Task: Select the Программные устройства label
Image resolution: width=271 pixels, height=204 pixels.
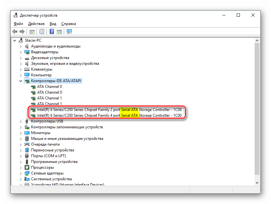Action: (54, 162)
